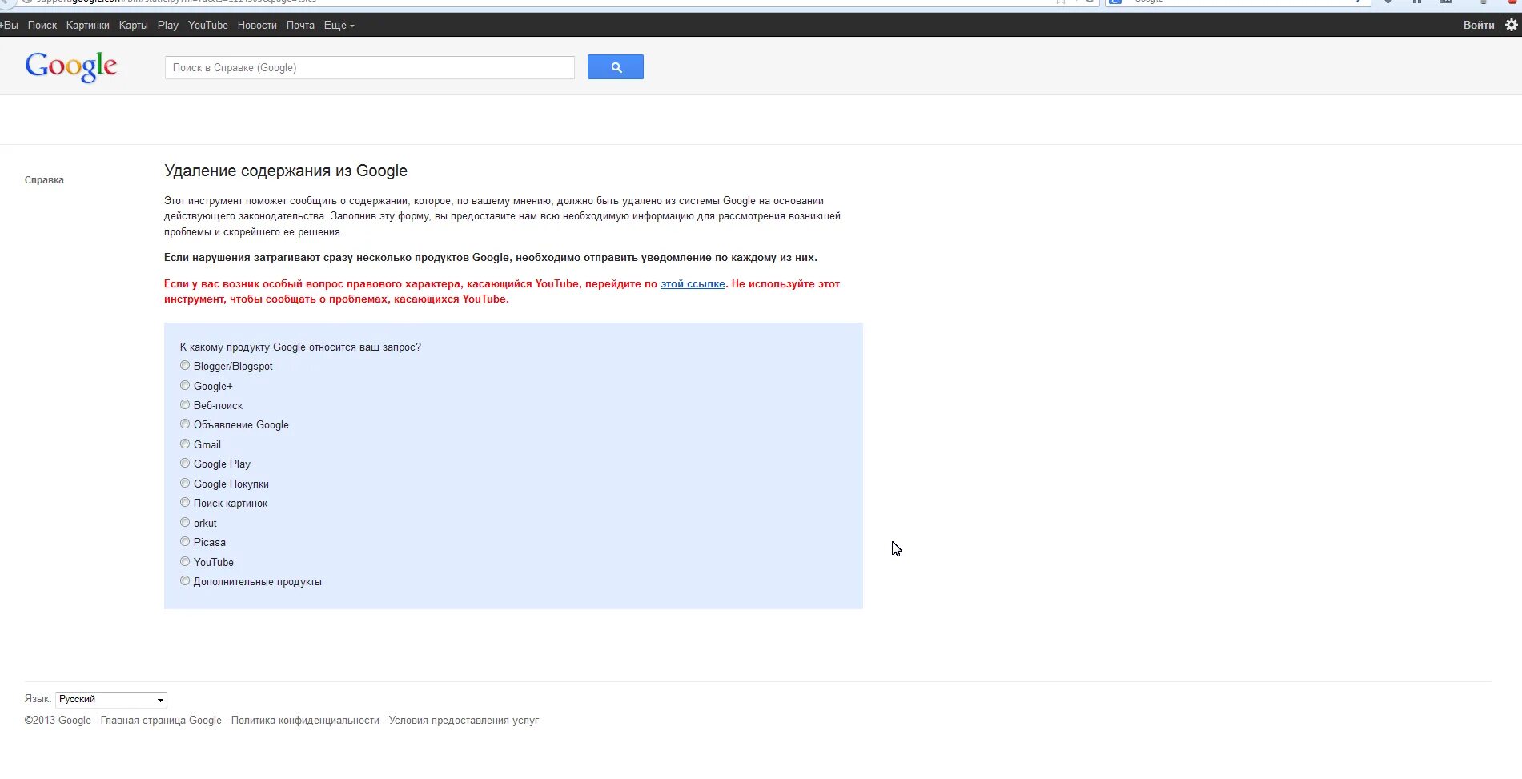Open the Справка sidebar link
The width and height of the screenshot is (1522, 779).
[x=44, y=180]
